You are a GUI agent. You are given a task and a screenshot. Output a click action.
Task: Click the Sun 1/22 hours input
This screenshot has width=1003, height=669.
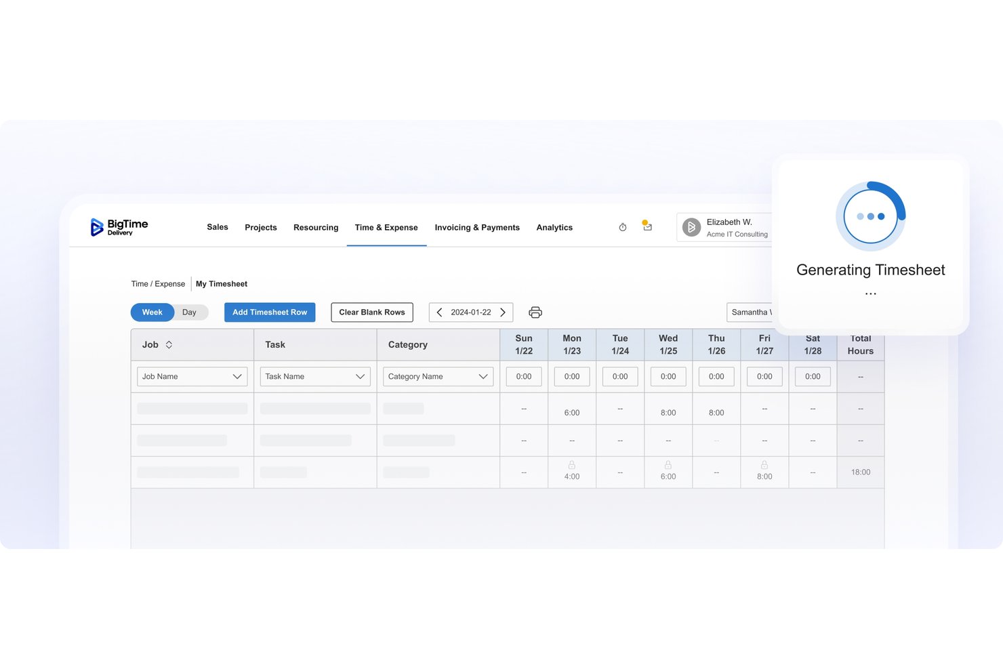click(x=524, y=377)
